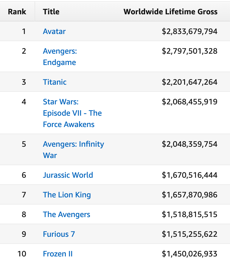230x260 pixels.
Task: Click the Avengers: Endgame title link
Action: coord(60,57)
